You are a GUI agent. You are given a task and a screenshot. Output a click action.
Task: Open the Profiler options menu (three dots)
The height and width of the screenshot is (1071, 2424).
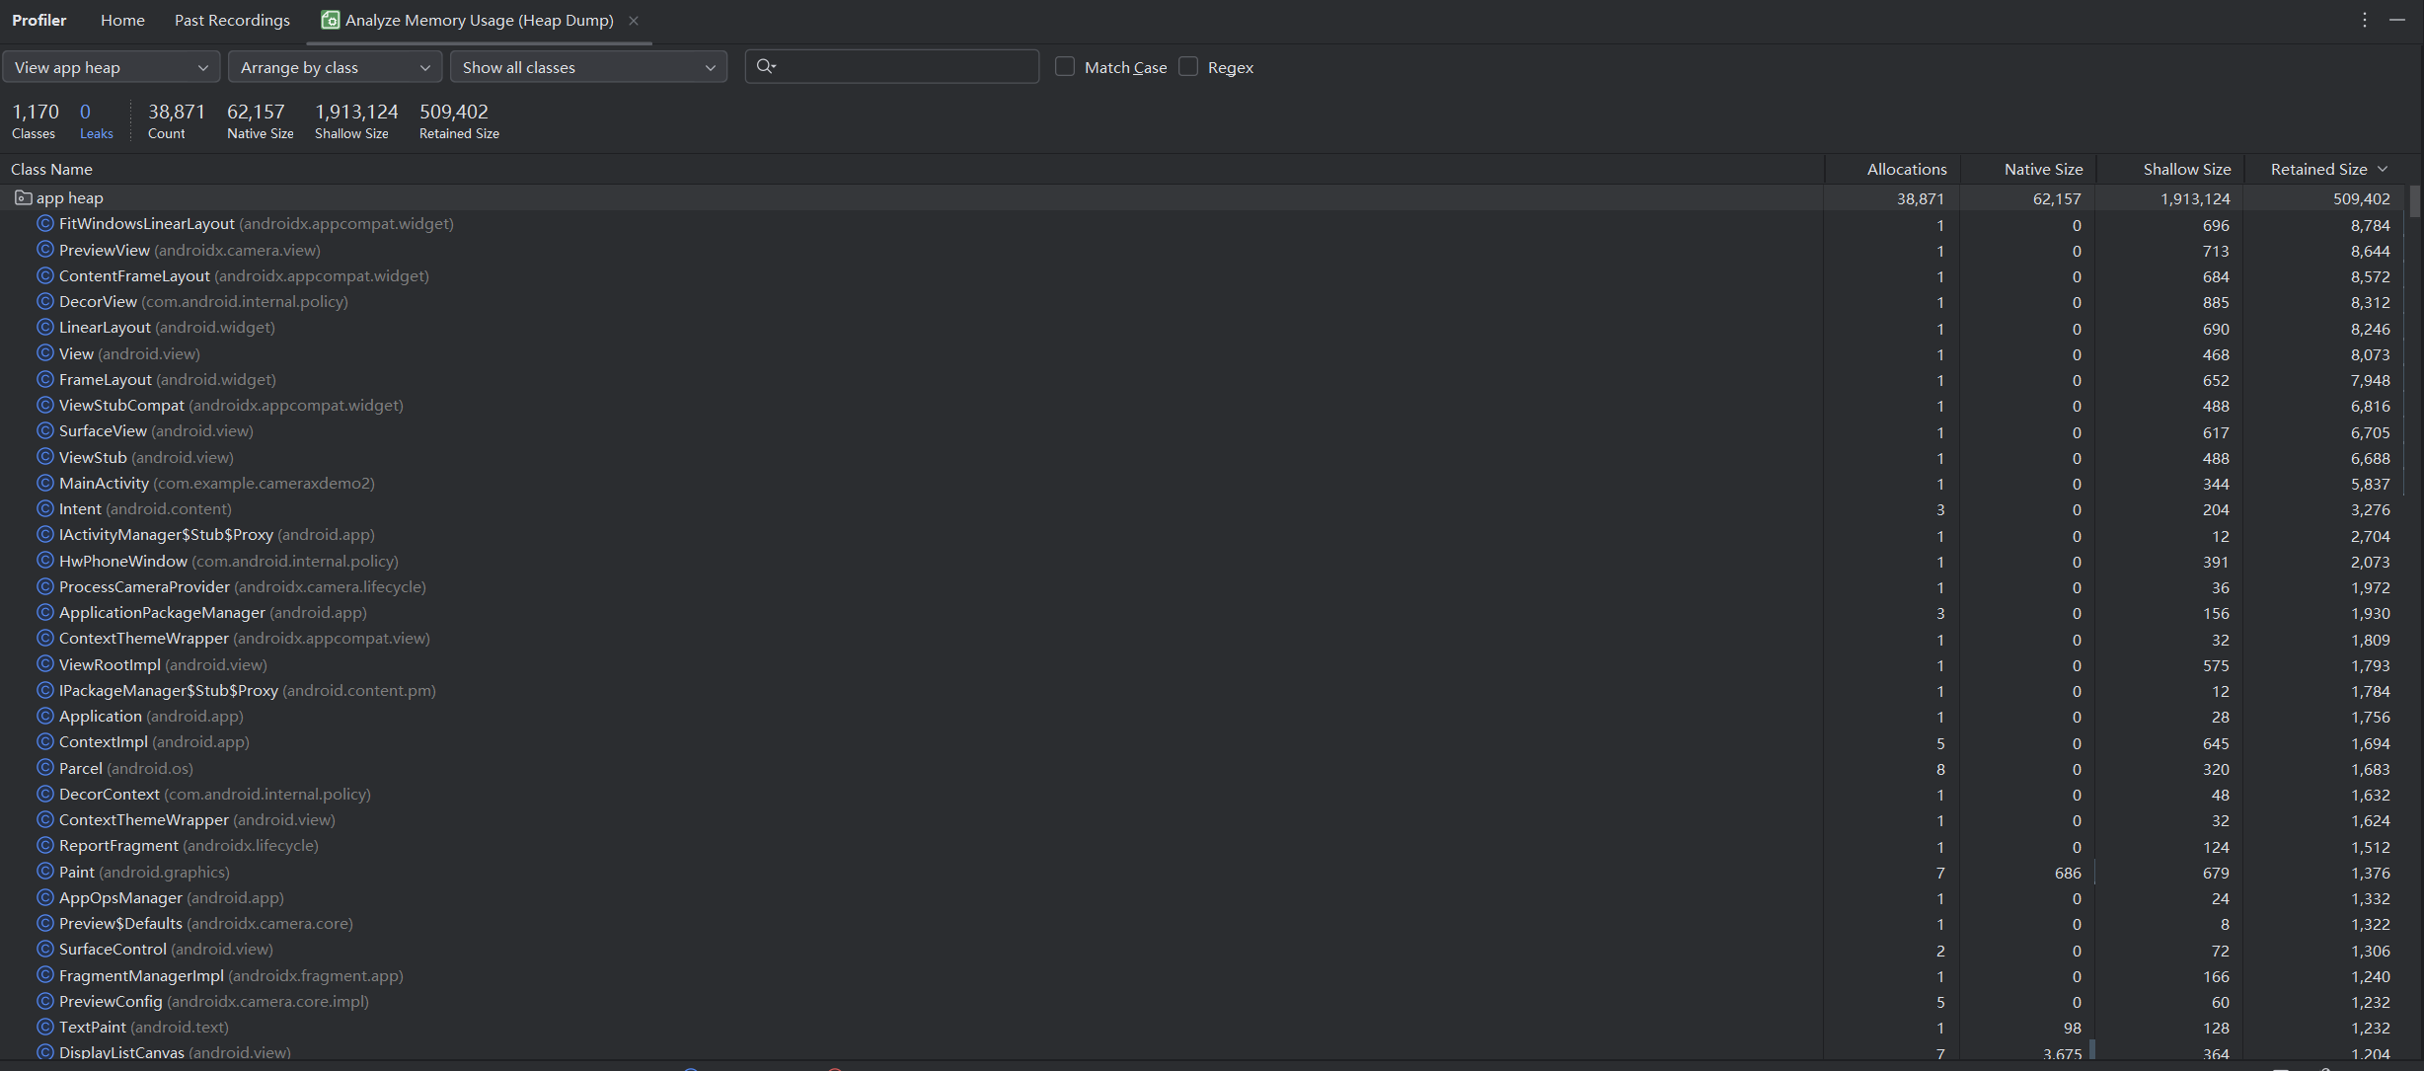coord(2364,20)
